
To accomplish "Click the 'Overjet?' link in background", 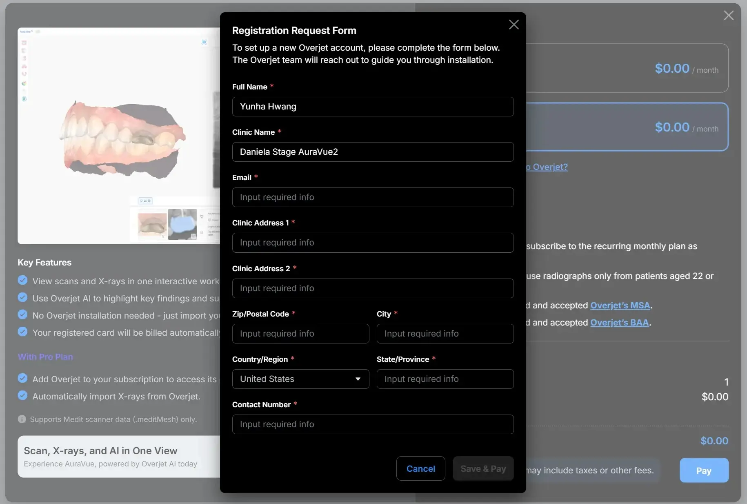I will (547, 167).
